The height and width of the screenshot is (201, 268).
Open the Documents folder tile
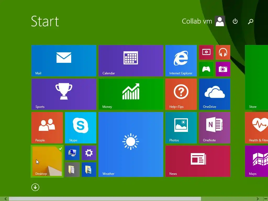72,170
